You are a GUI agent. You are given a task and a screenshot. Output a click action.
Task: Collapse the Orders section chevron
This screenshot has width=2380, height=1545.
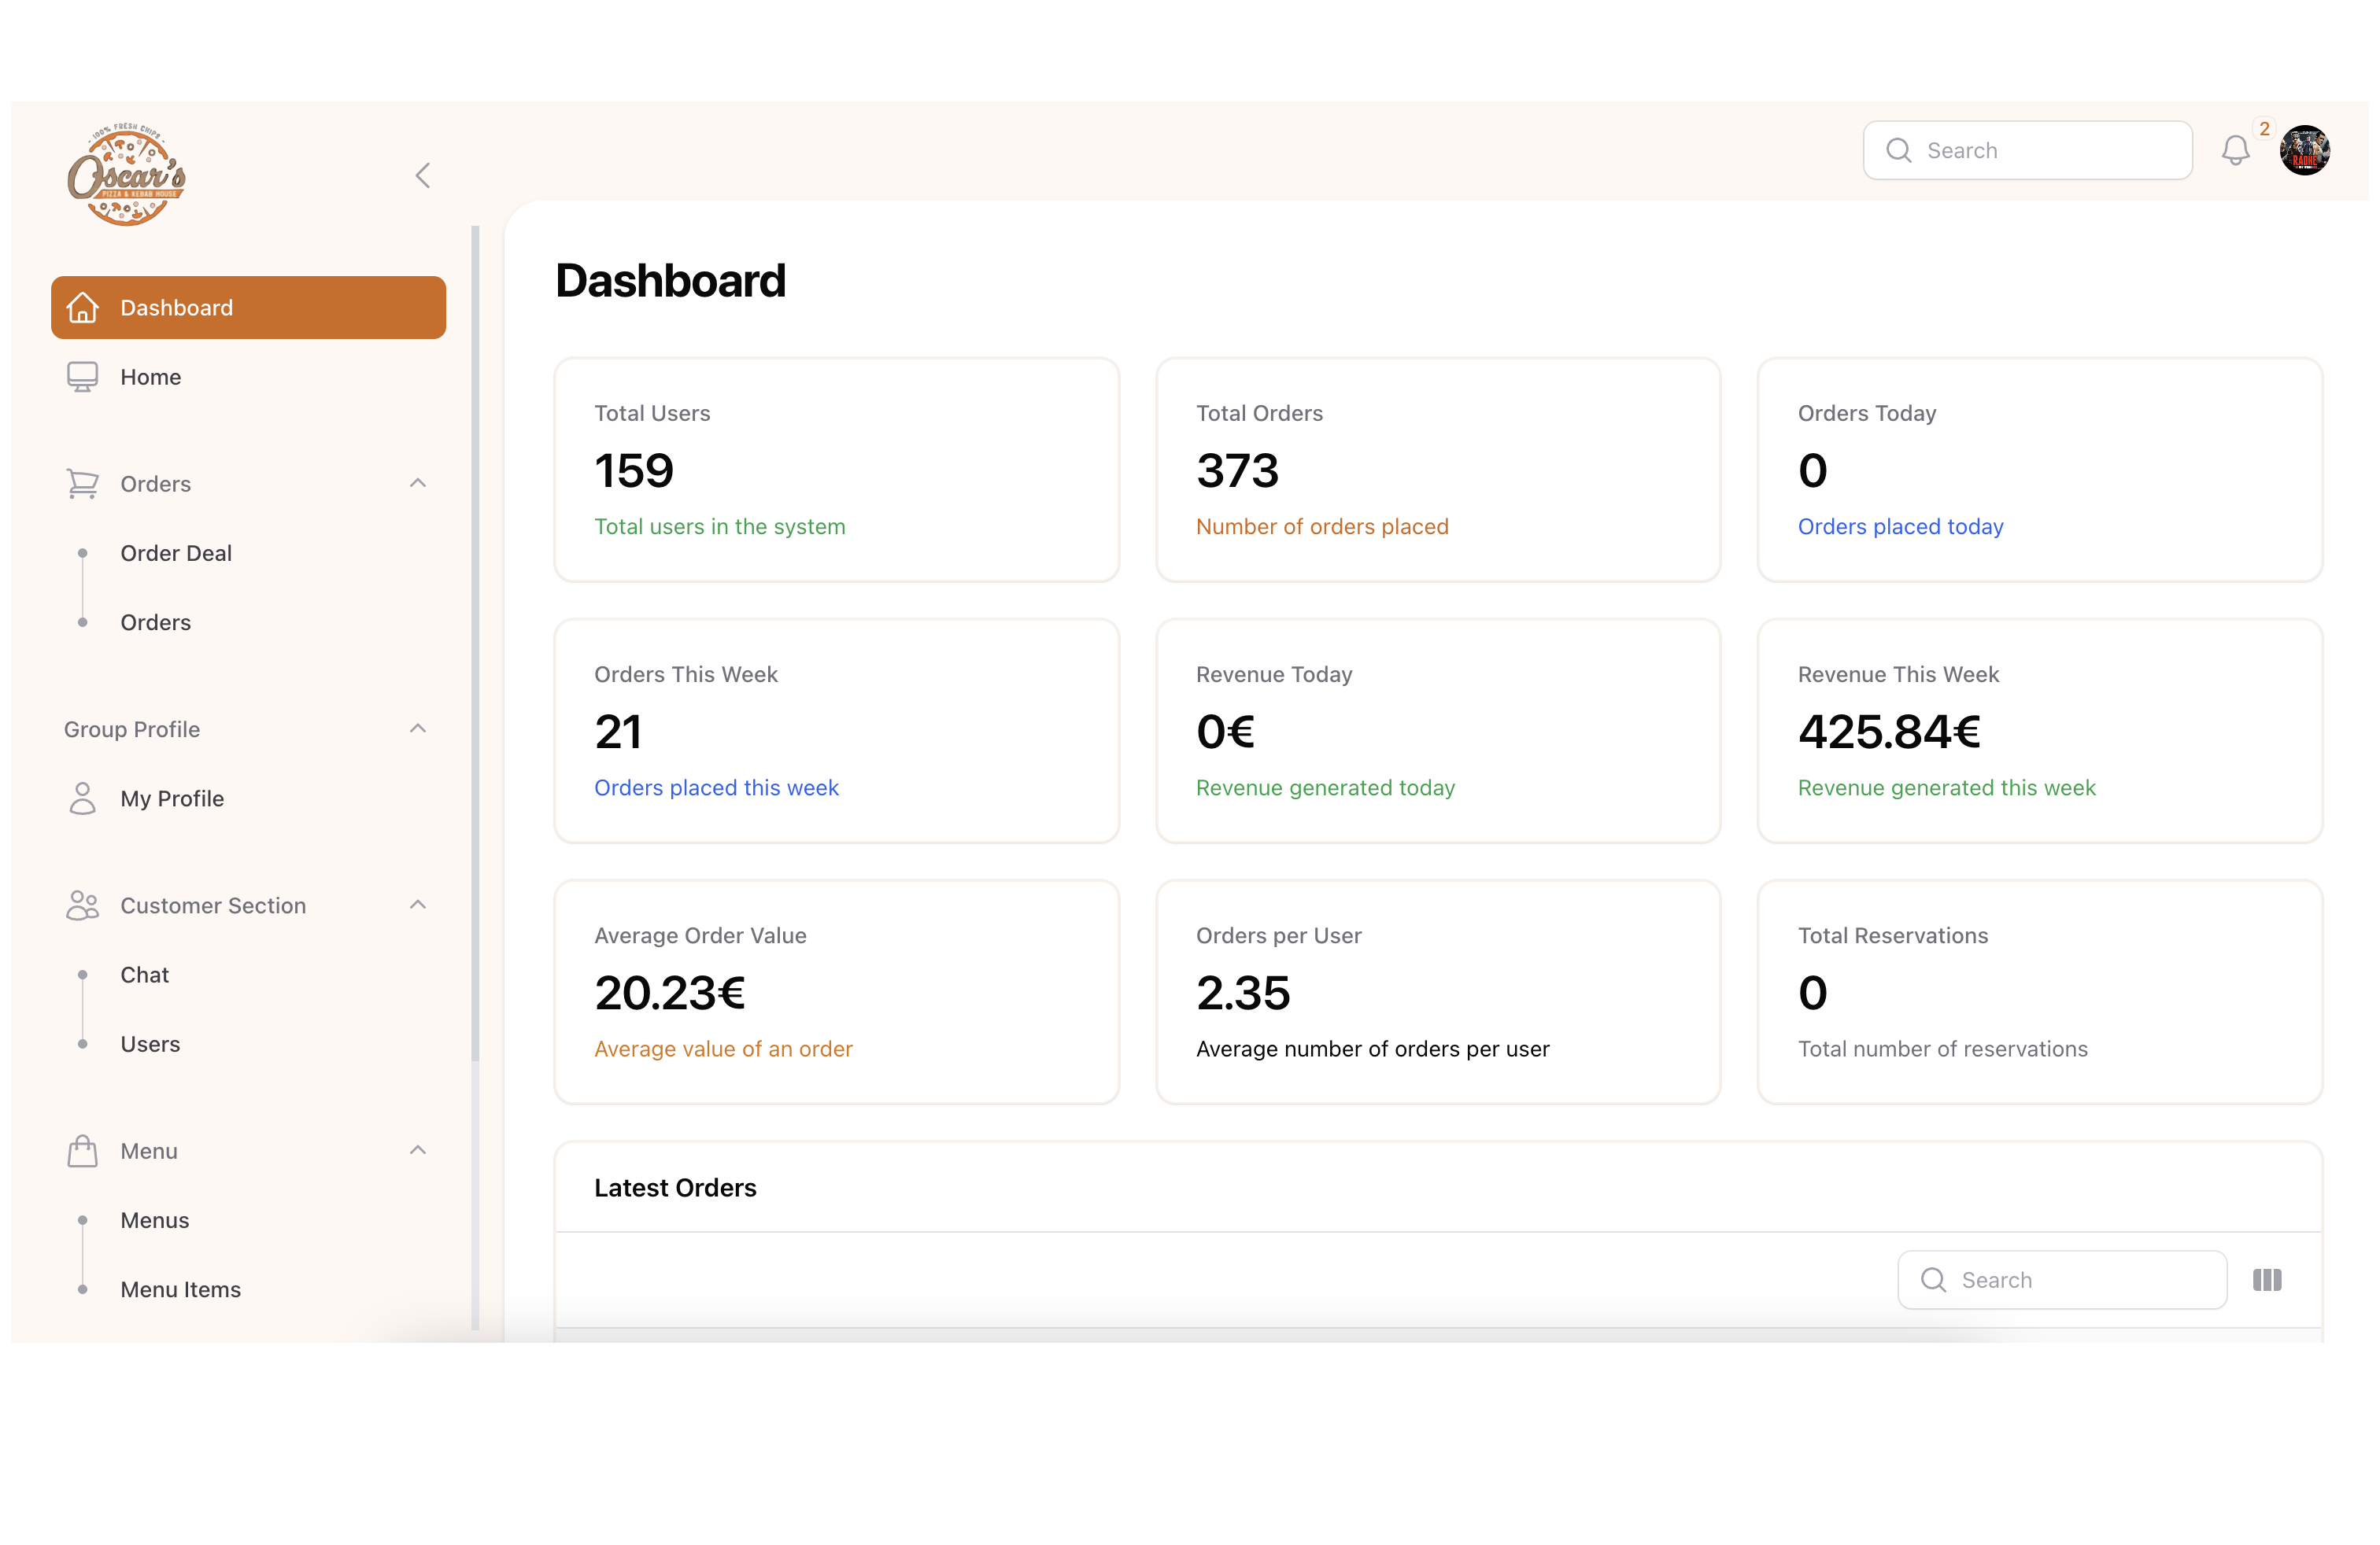pyautogui.click(x=418, y=484)
